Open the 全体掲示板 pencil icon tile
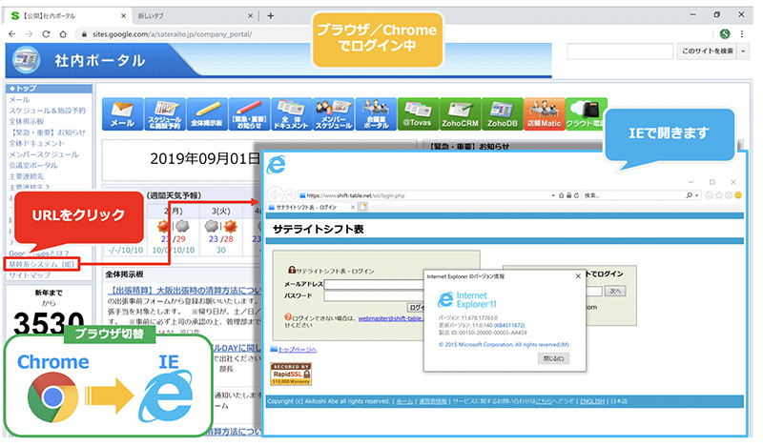 coord(207,113)
